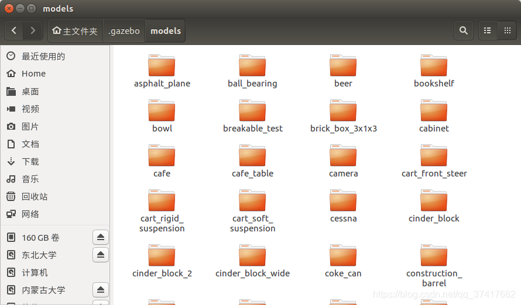521x305 pixels.
Task: Select the asphalt_plane folder
Action: point(162,71)
